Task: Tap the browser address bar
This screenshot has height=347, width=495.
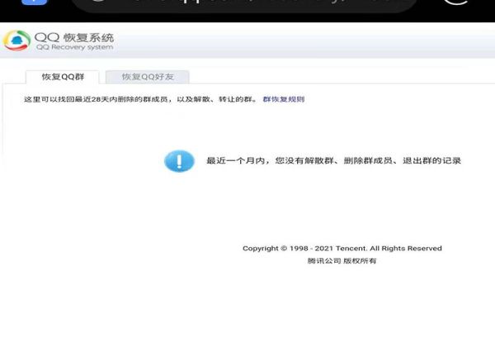Action: click(245, 5)
